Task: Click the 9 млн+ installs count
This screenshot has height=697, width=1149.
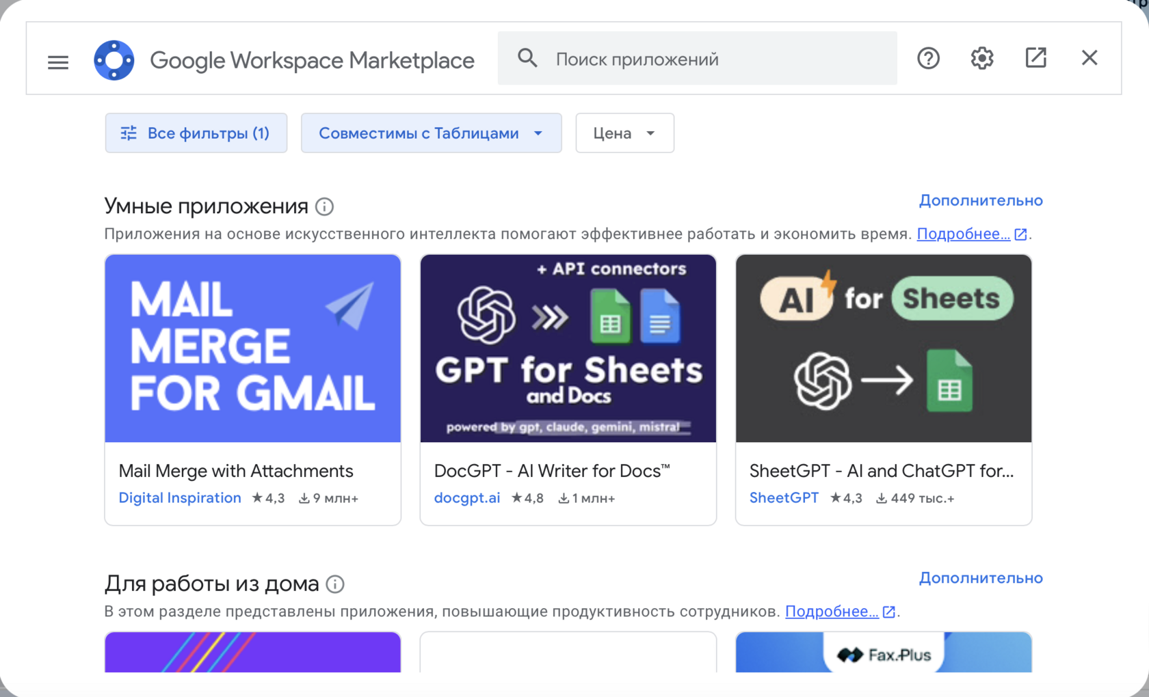Action: pyautogui.click(x=328, y=498)
